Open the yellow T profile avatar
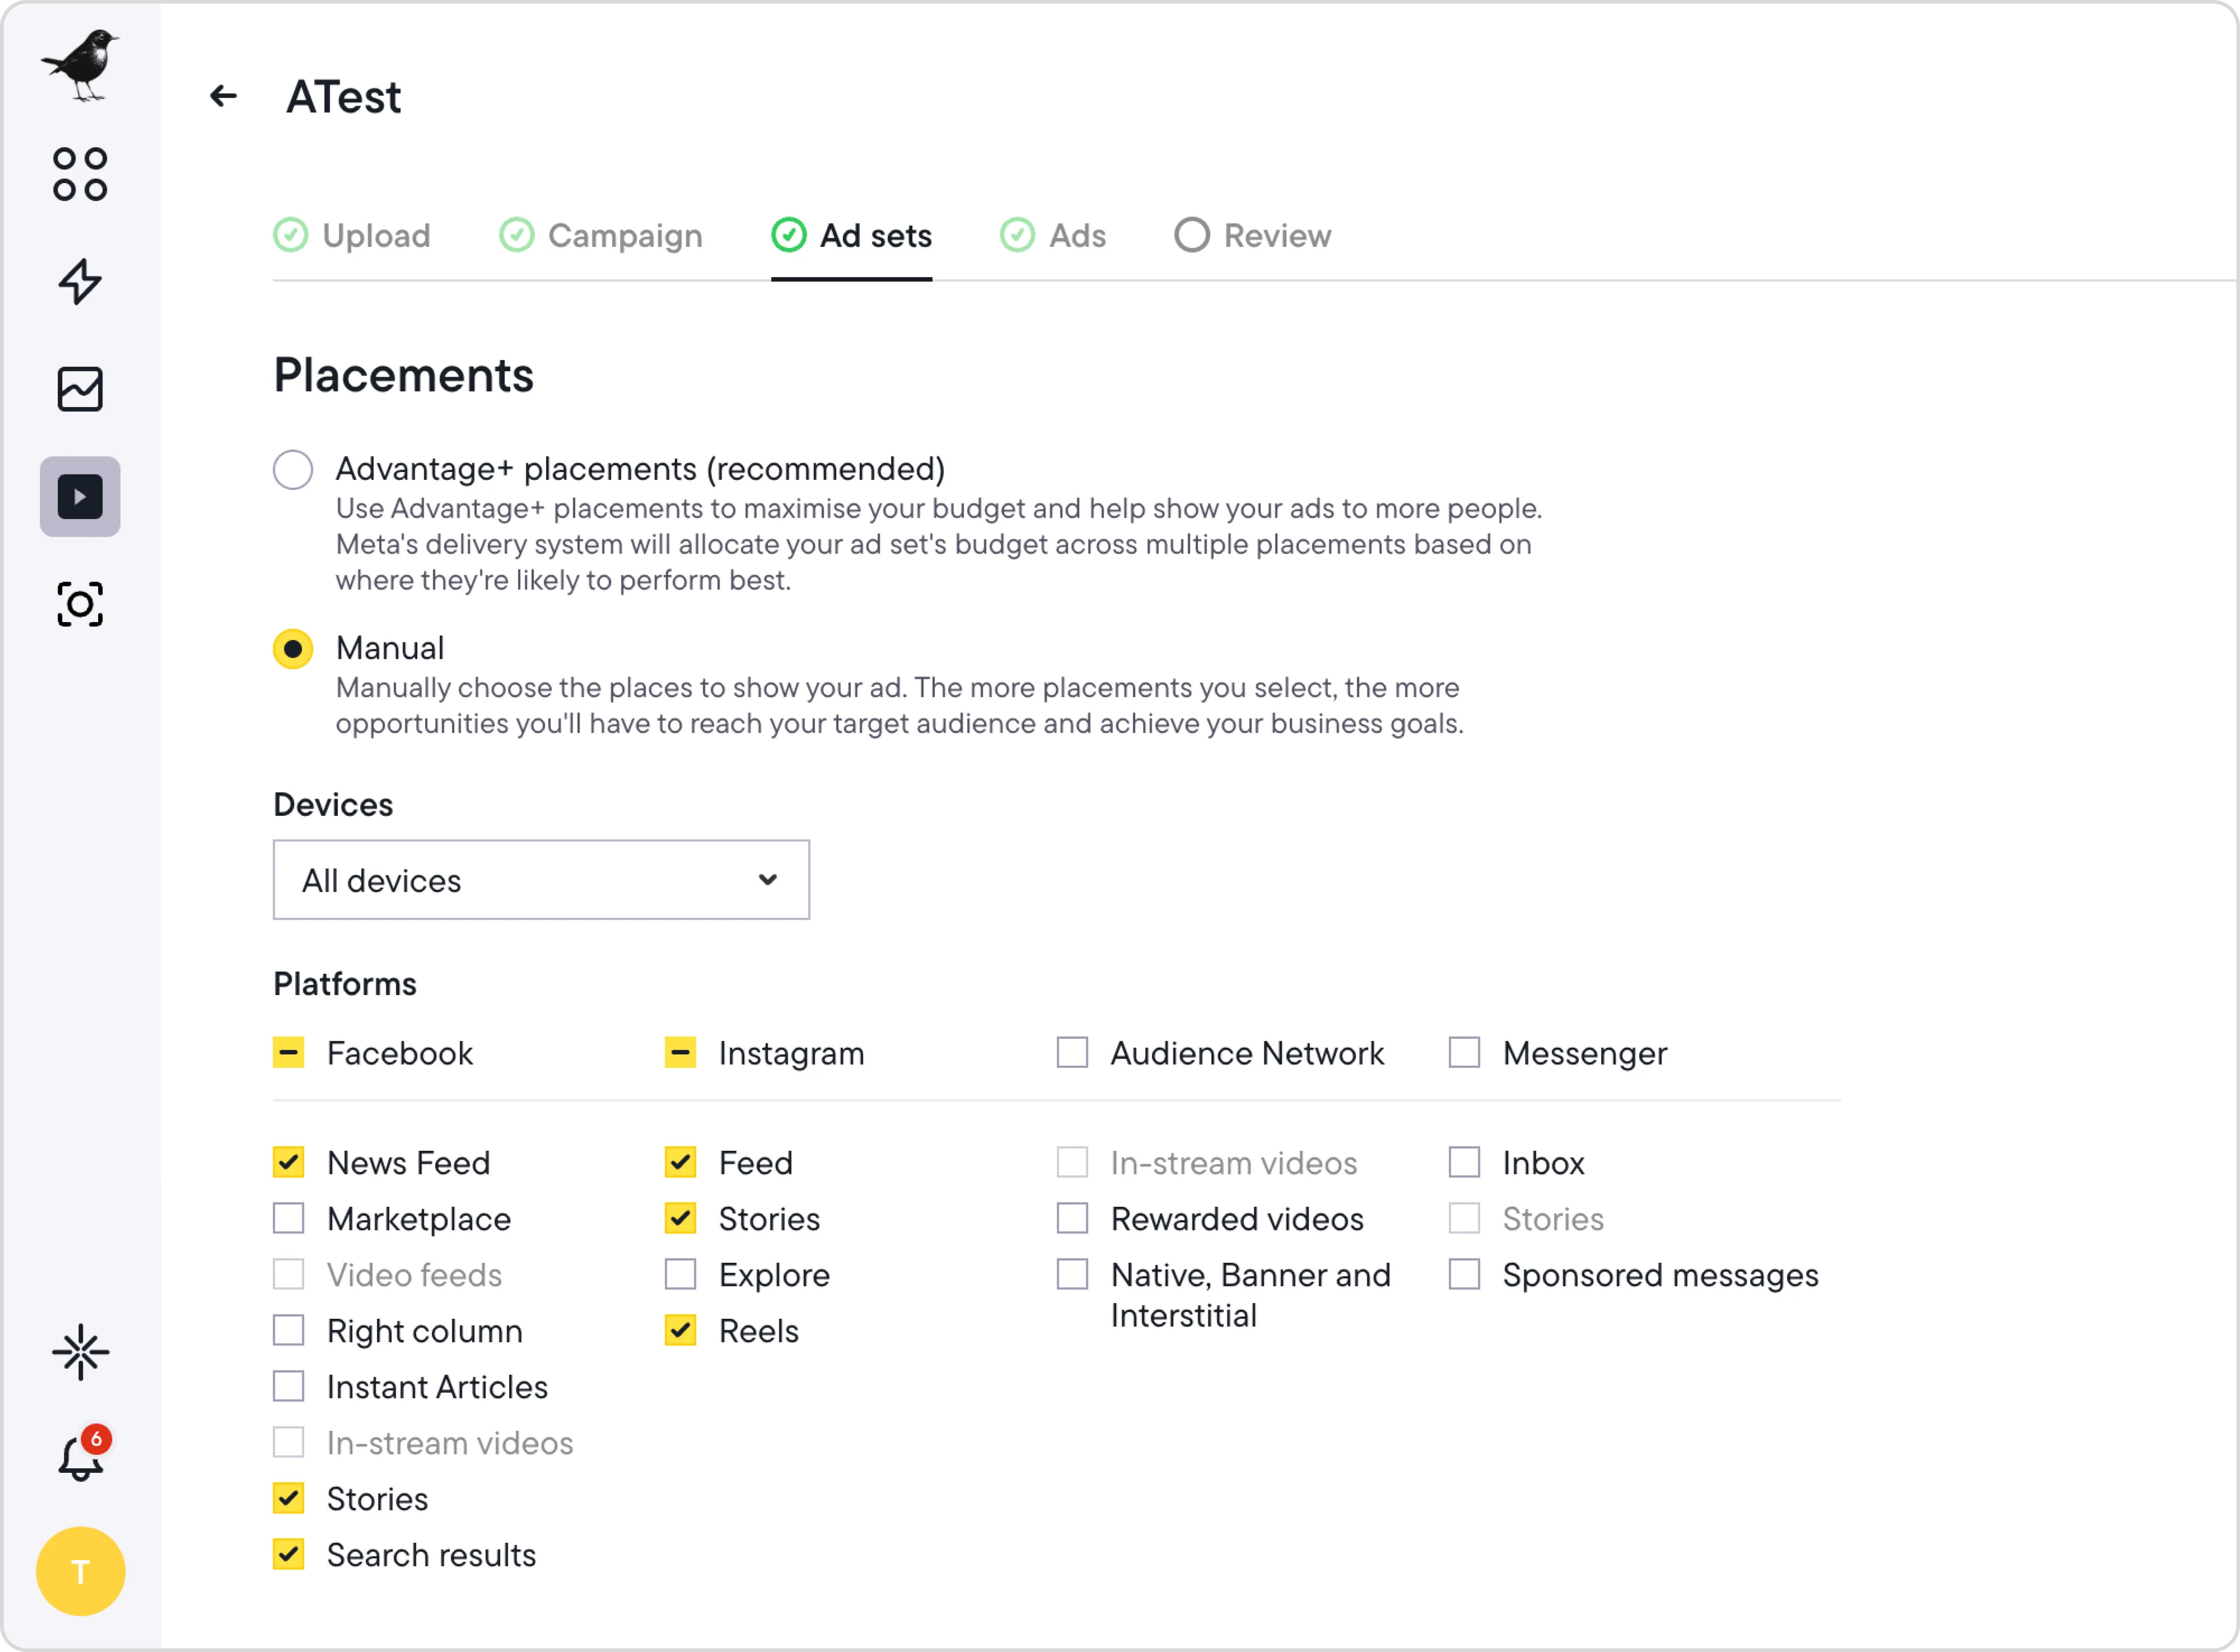Image resolution: width=2240 pixels, height=1652 pixels. coord(80,1571)
